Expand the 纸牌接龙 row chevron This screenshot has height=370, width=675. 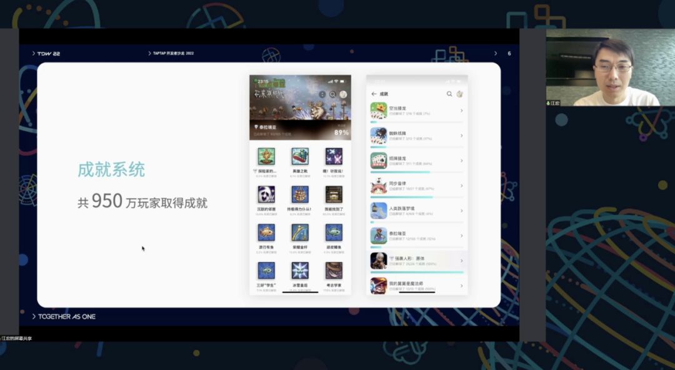coord(461,161)
